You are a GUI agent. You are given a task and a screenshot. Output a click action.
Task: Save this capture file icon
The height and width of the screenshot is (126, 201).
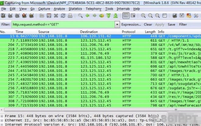(x=49, y=16)
